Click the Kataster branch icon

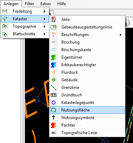click(5, 19)
